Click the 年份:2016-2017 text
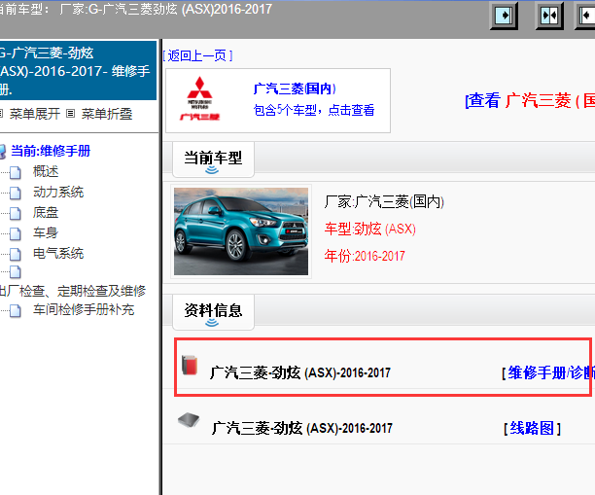This screenshot has height=495, width=595. [x=365, y=256]
